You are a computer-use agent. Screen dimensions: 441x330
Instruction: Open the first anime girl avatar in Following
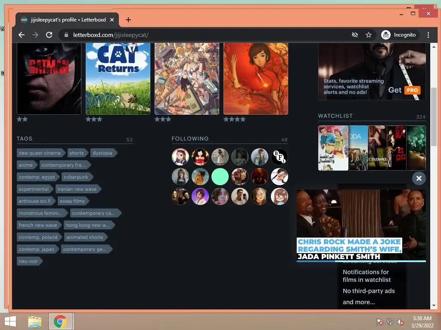tap(180, 157)
